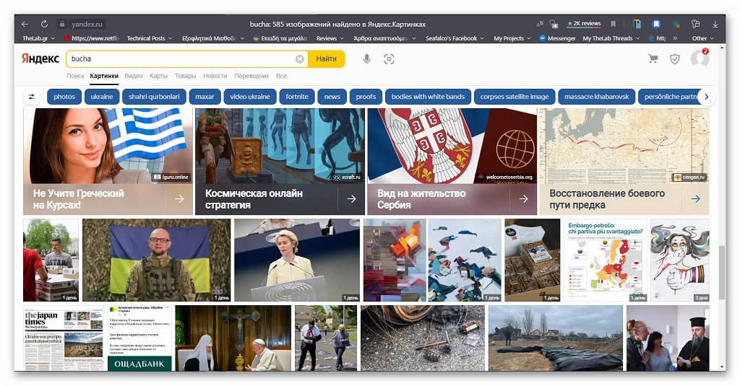Open the extensions puzzle icon in toolbar
740x386 pixels.
click(x=695, y=24)
